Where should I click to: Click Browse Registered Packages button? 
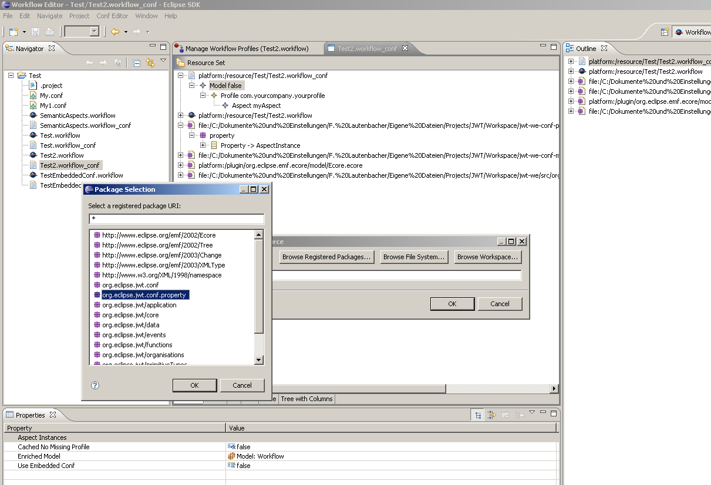(x=326, y=257)
